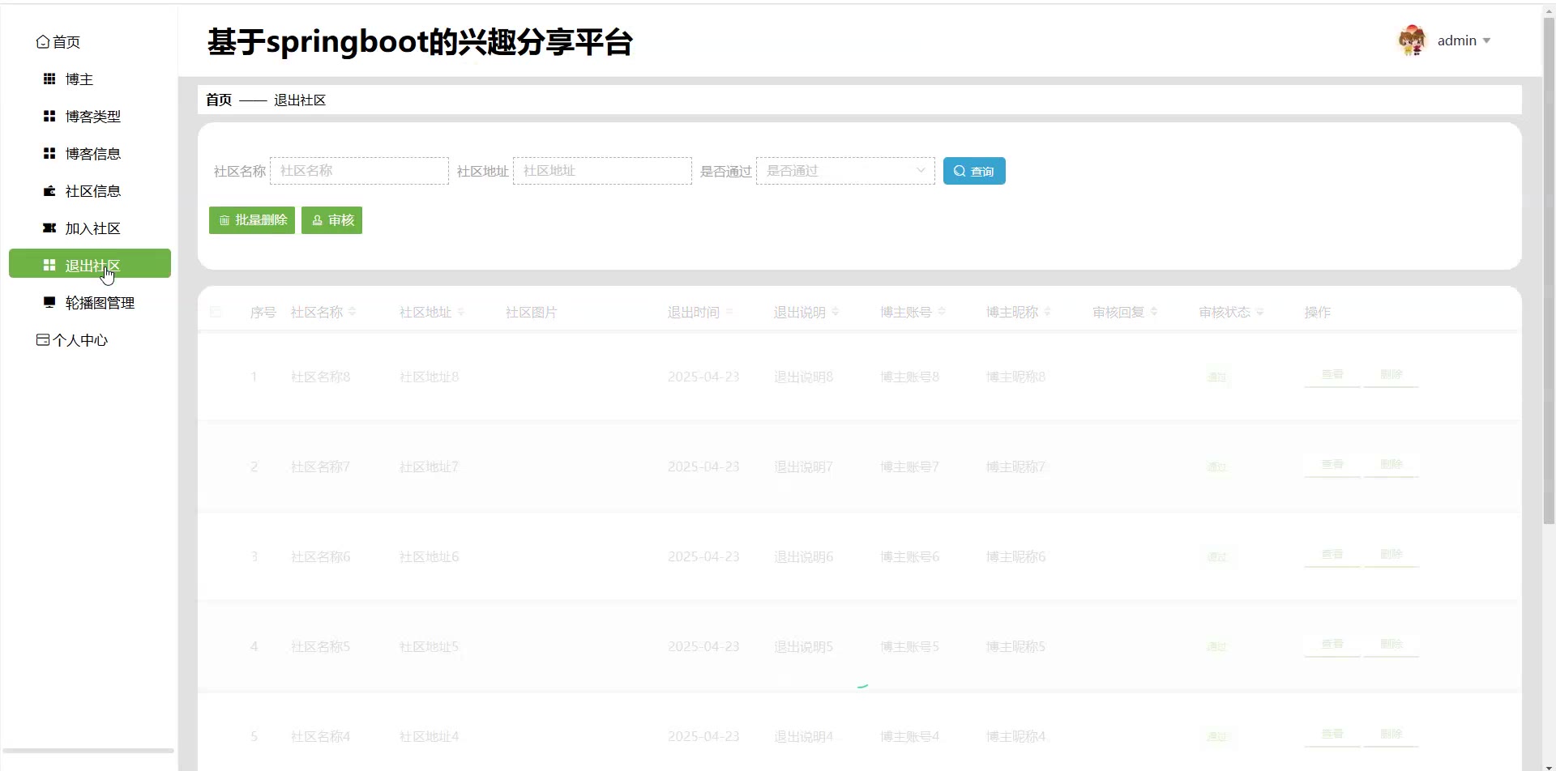Focus the 社区地址 search input field

pos(602,171)
